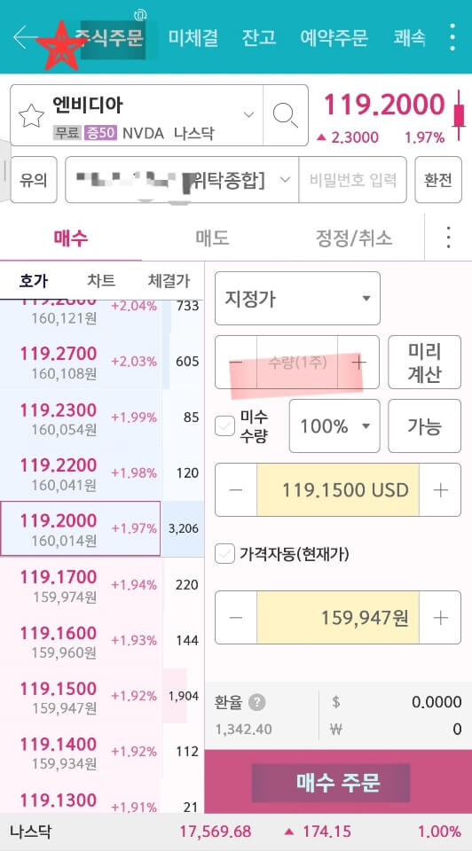Screen dimensions: 472x851
Task: Tap the candlestick chart icon
Action: [460, 115]
